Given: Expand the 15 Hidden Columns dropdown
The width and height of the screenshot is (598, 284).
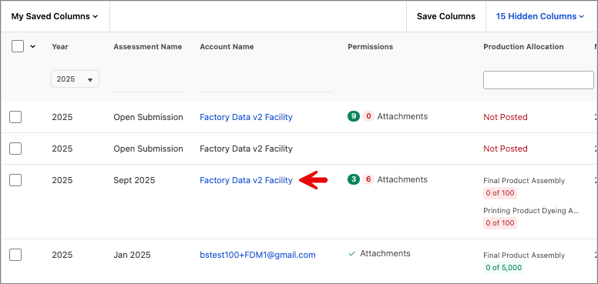Looking at the screenshot, I should click(540, 16).
